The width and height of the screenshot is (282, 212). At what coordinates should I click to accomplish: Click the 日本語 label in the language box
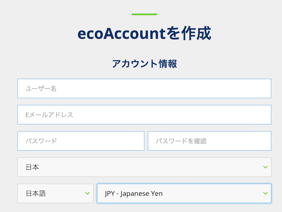tap(36, 193)
